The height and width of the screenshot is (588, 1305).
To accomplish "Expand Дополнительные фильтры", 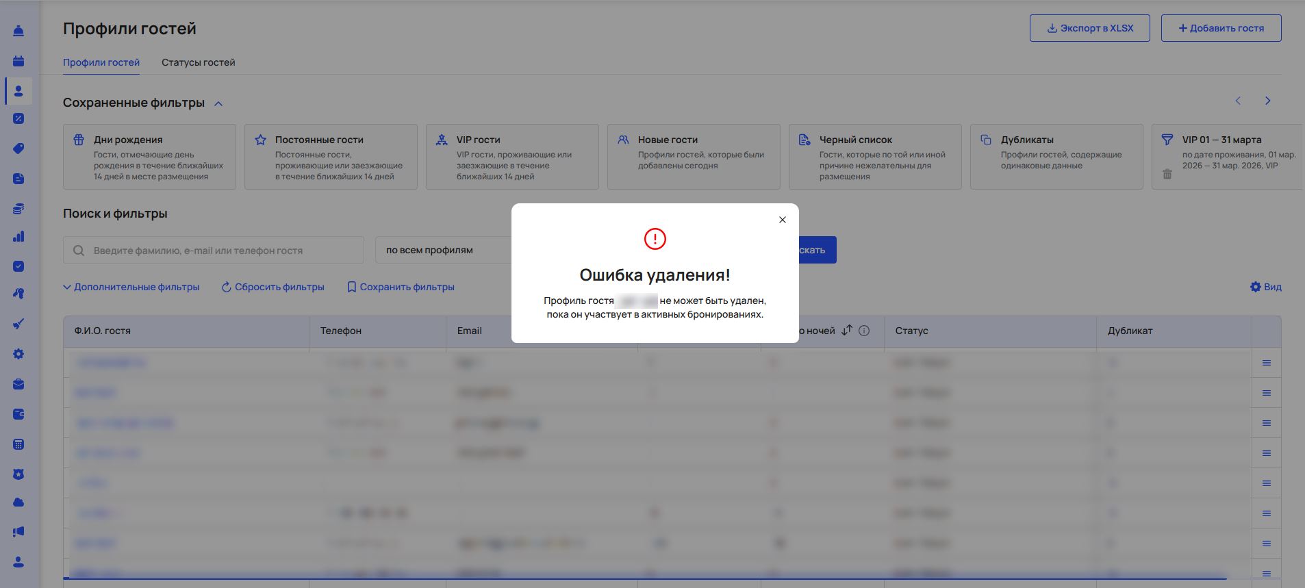I will [x=131, y=287].
